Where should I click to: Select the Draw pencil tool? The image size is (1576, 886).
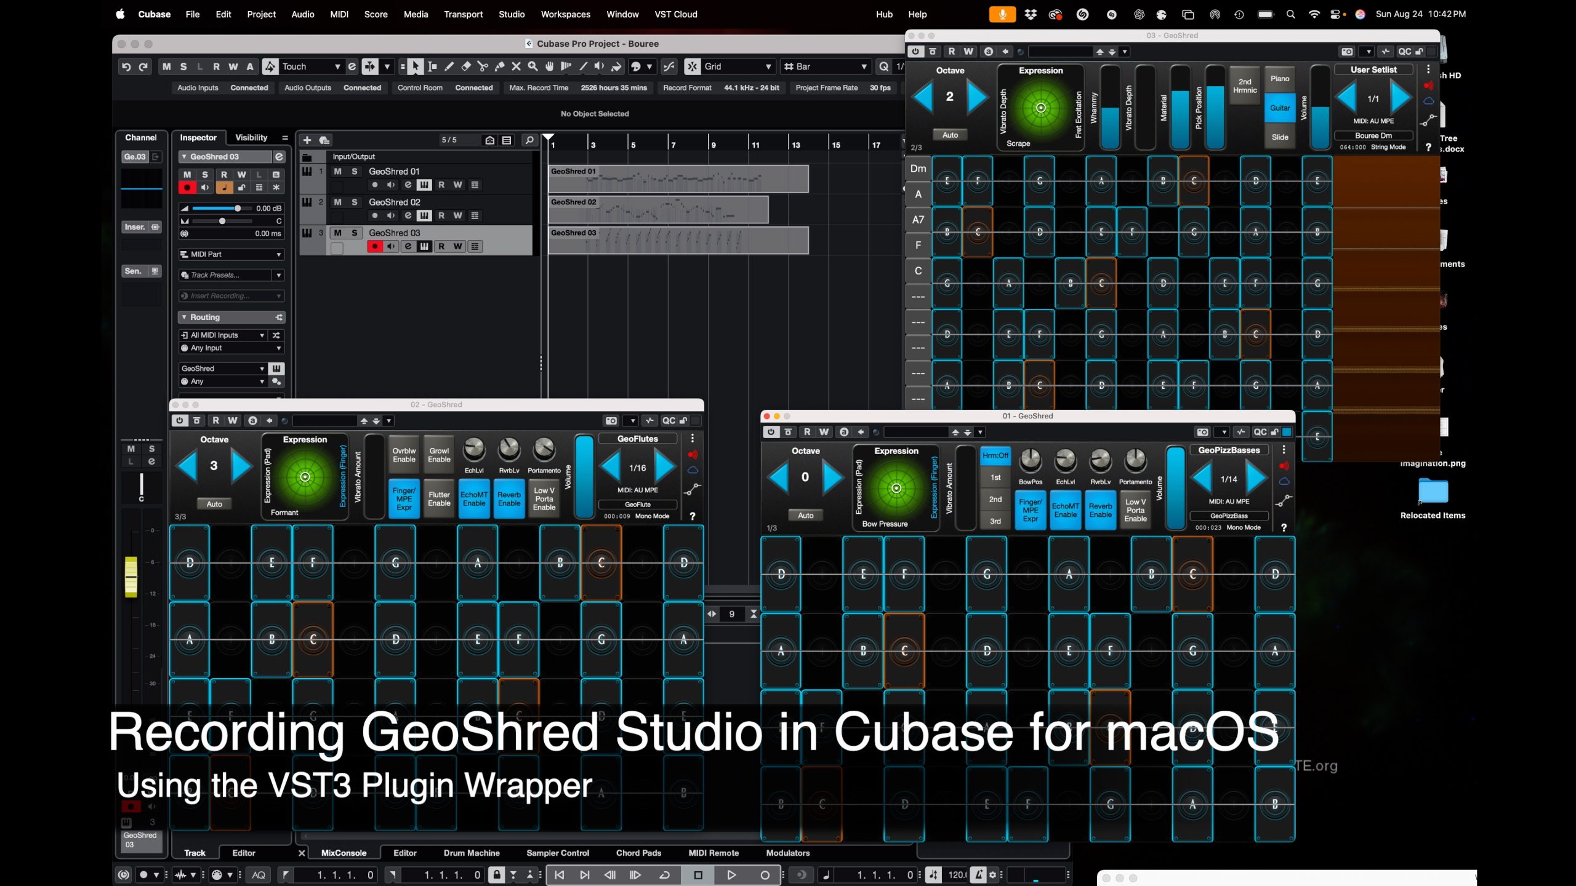[x=449, y=66]
